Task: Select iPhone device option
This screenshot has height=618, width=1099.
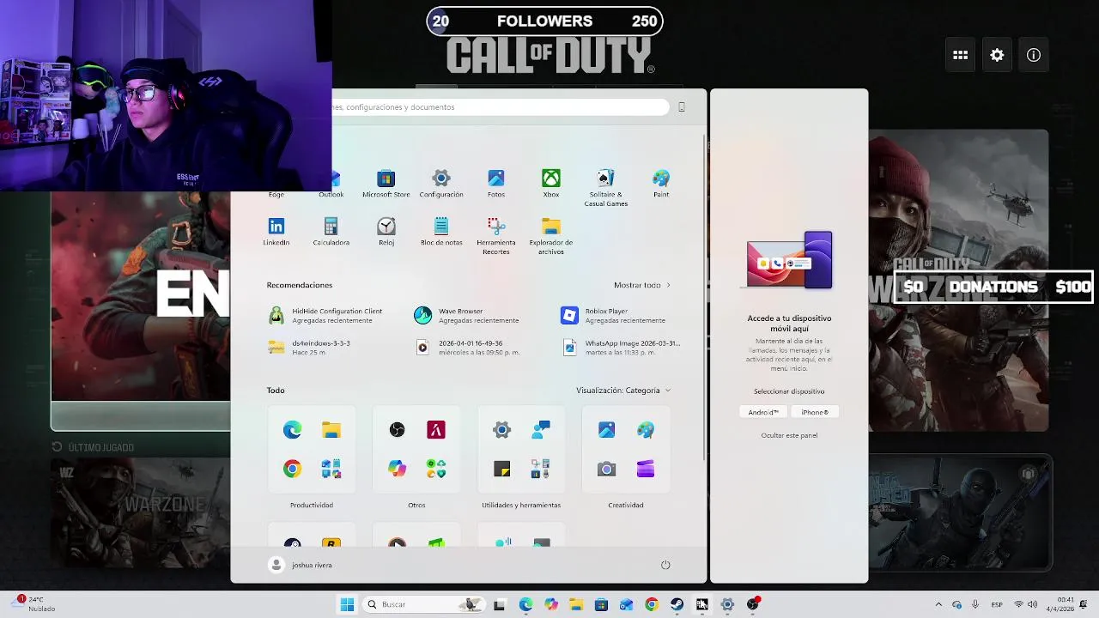Action: pos(814,412)
